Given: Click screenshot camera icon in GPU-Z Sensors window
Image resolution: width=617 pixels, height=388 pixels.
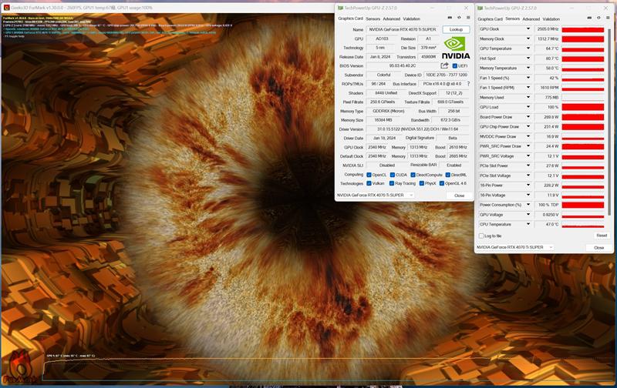Looking at the screenshot, I should pyautogui.click(x=589, y=18).
